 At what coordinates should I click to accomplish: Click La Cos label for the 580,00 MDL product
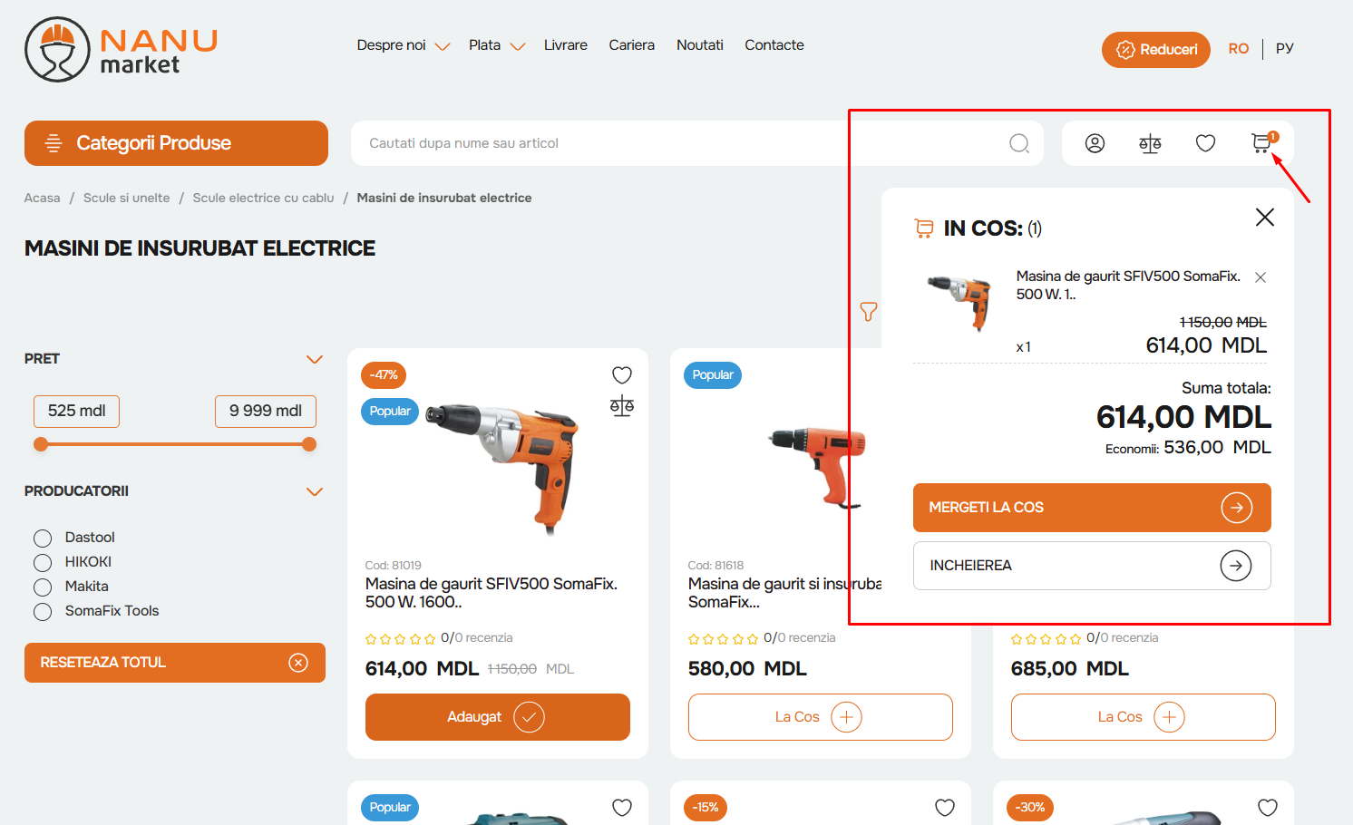coord(797,717)
